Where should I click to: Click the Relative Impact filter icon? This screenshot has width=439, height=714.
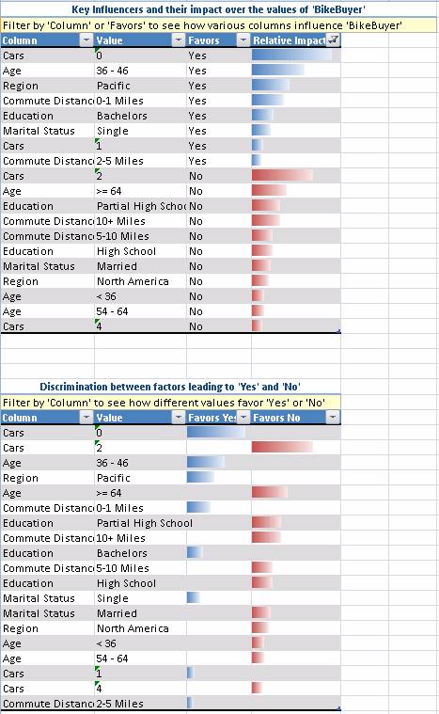[x=333, y=40]
